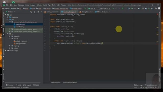Click the 4 spaces indent status item
The image size is (163, 92).
coord(151,87)
